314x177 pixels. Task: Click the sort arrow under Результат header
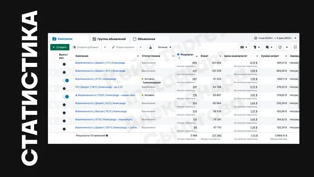179,58
